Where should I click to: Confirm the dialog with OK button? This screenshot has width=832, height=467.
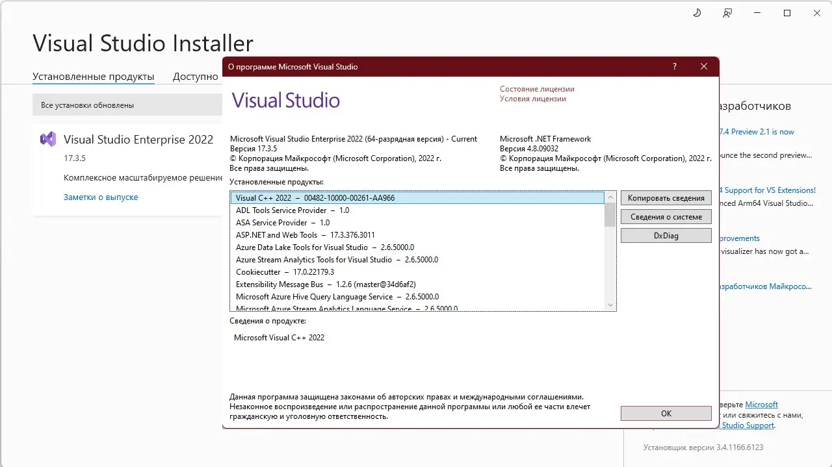pyautogui.click(x=666, y=413)
